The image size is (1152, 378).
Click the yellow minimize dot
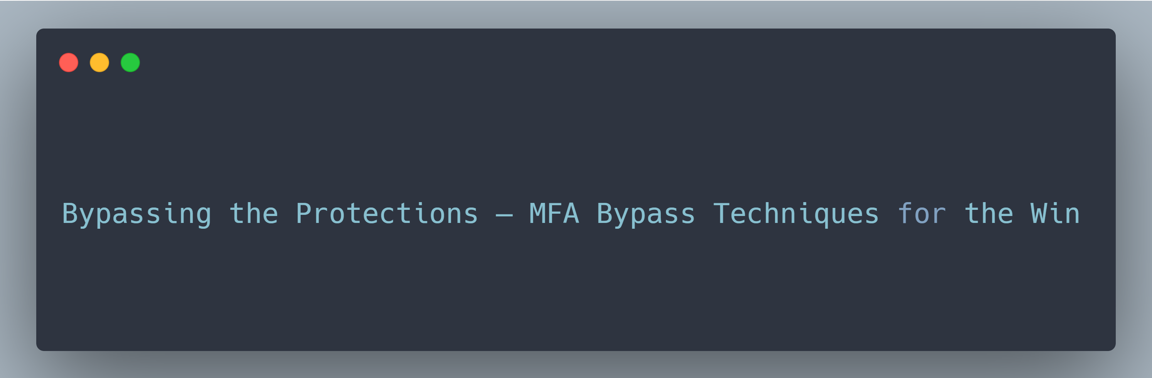99,62
